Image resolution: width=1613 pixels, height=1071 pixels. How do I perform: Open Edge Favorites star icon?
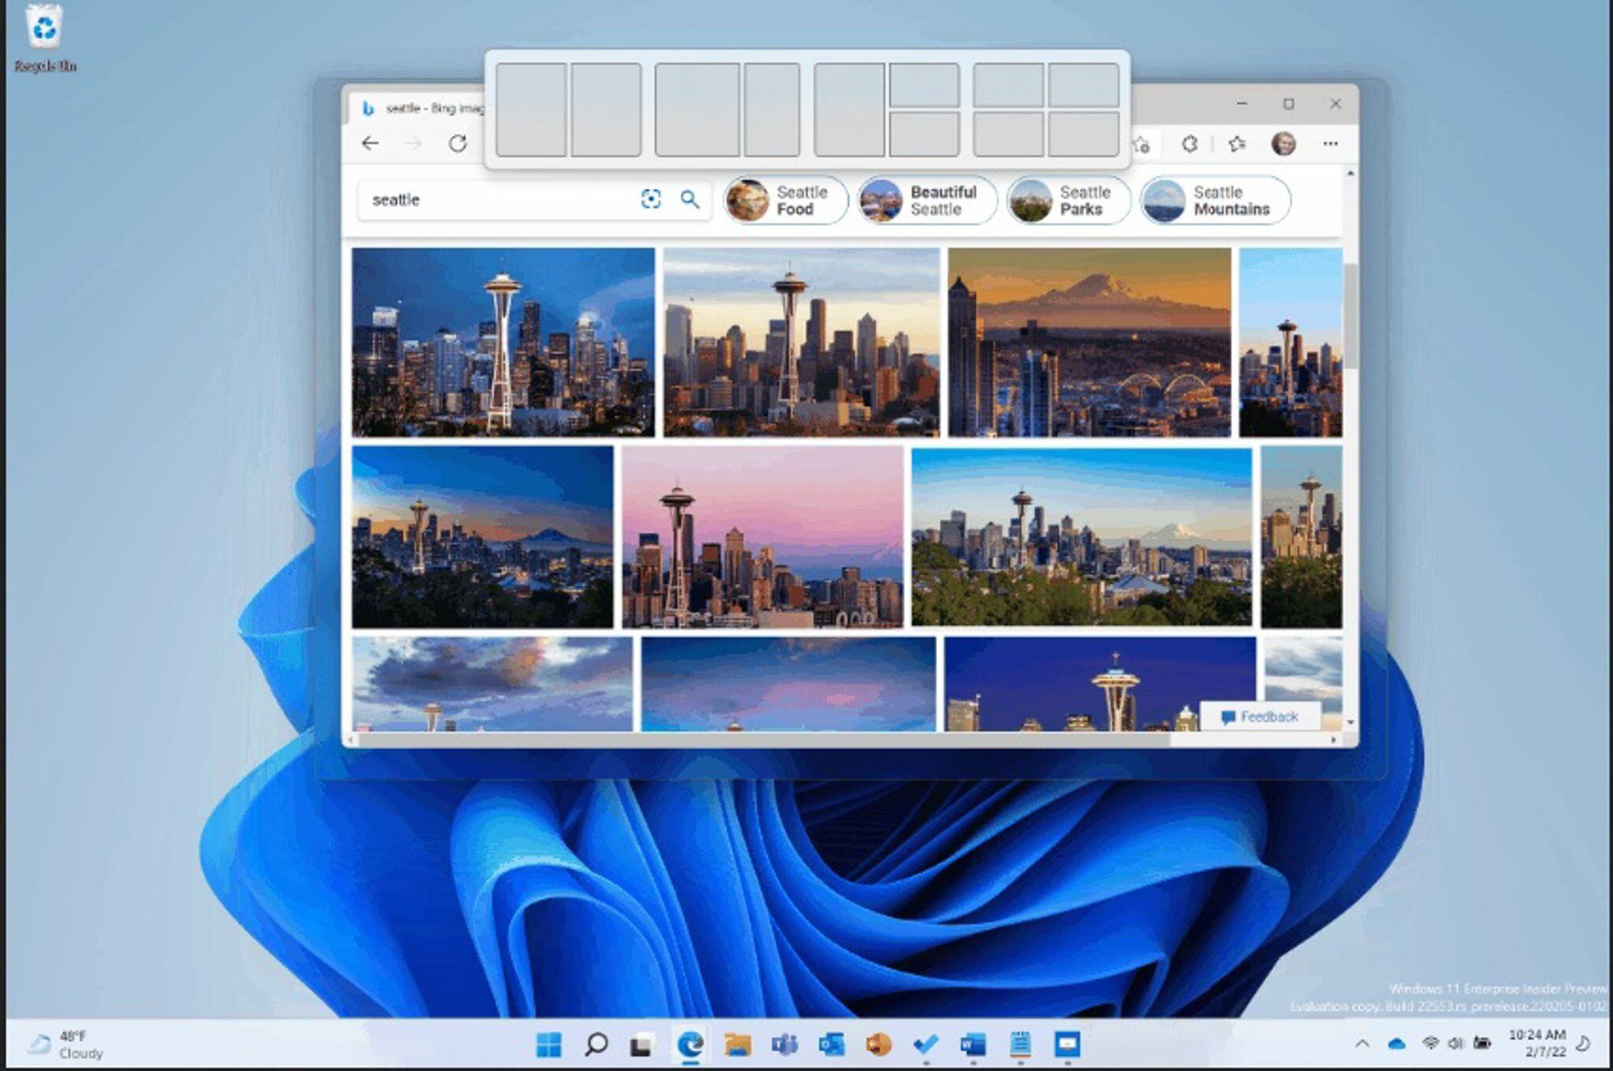pyautogui.click(x=1237, y=144)
